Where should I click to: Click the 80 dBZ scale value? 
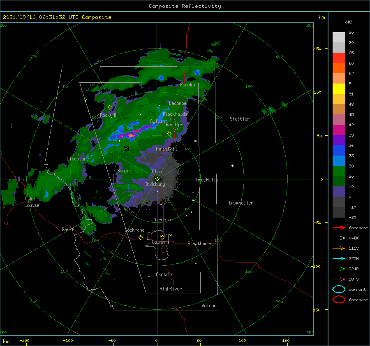pyautogui.click(x=351, y=33)
